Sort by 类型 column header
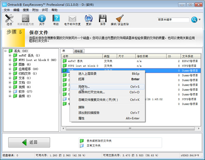The image size is (205, 160). pyautogui.click(x=110, y=56)
